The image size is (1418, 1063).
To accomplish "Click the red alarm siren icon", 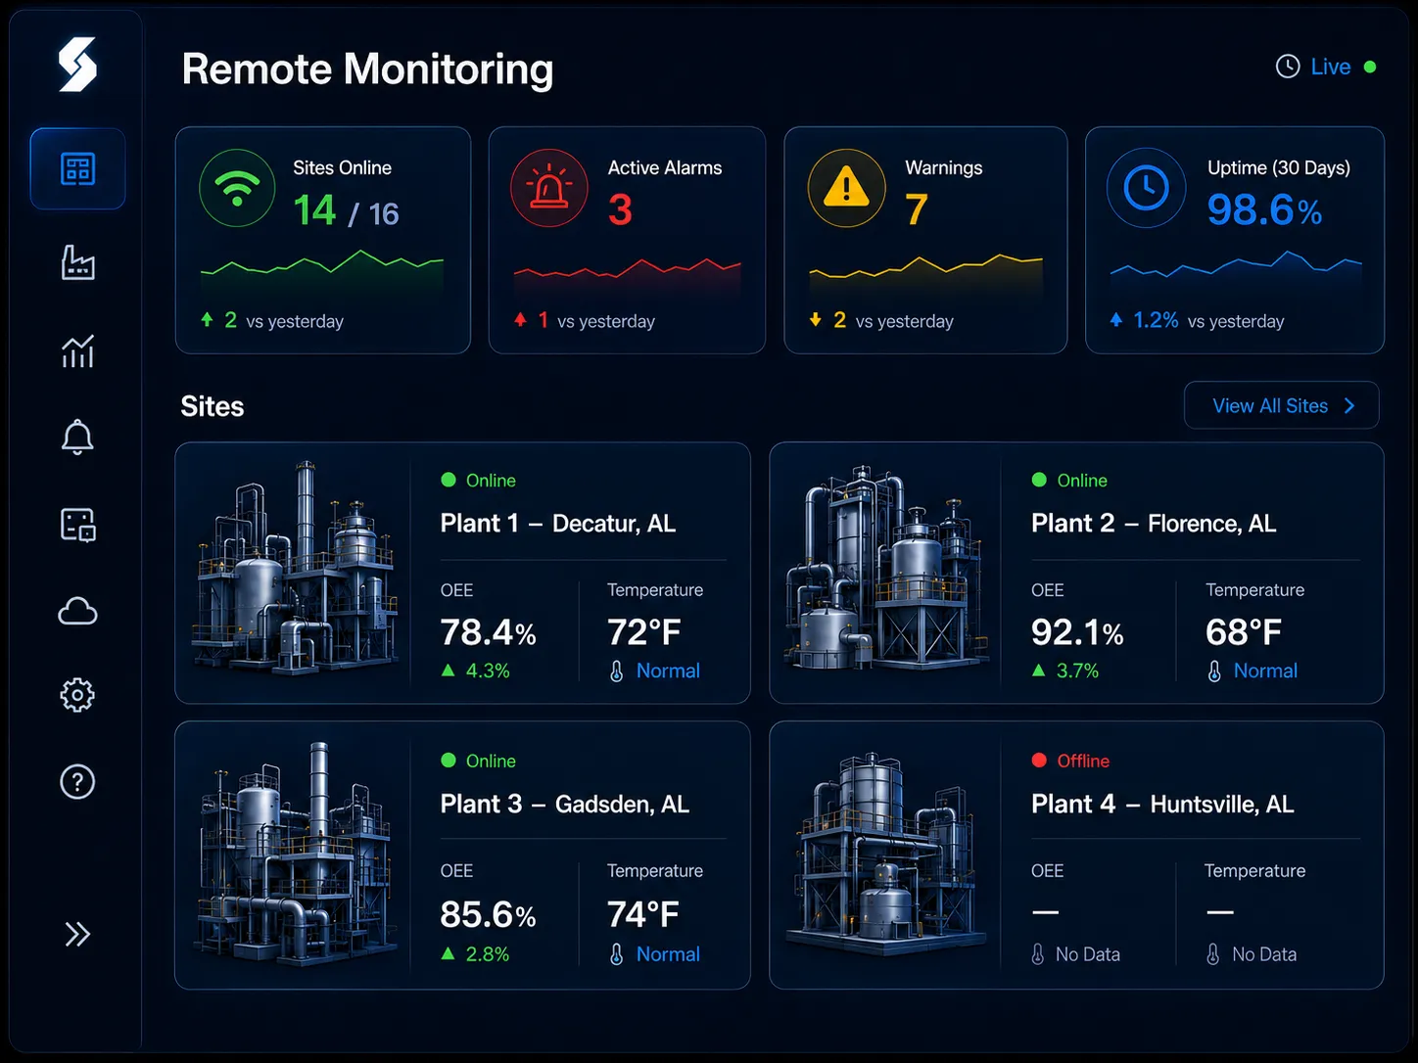I will pos(549,188).
